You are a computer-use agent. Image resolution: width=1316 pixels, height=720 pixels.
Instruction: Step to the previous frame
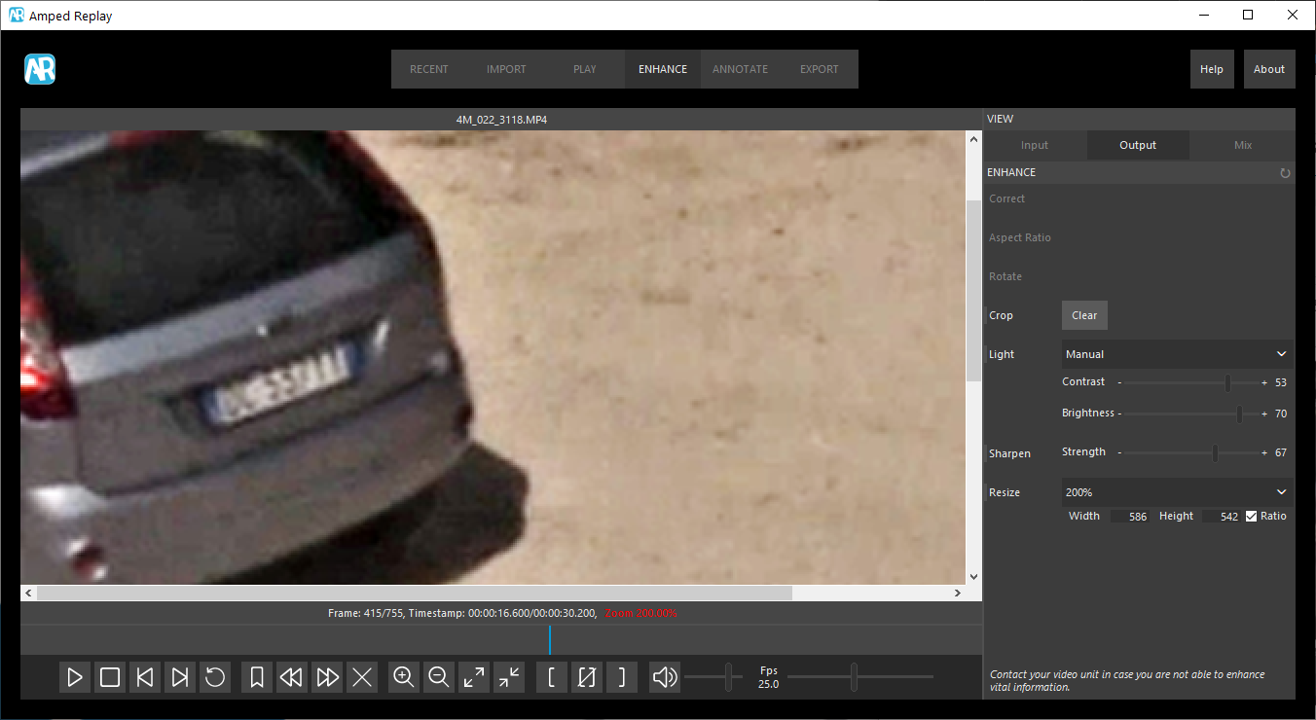click(x=145, y=677)
